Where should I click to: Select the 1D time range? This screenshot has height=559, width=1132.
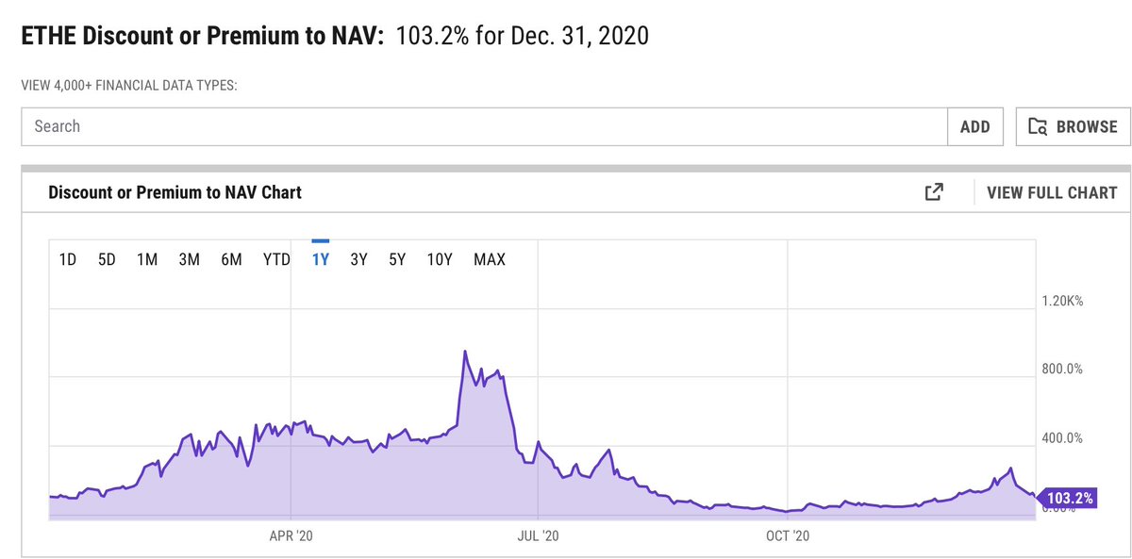(x=67, y=258)
